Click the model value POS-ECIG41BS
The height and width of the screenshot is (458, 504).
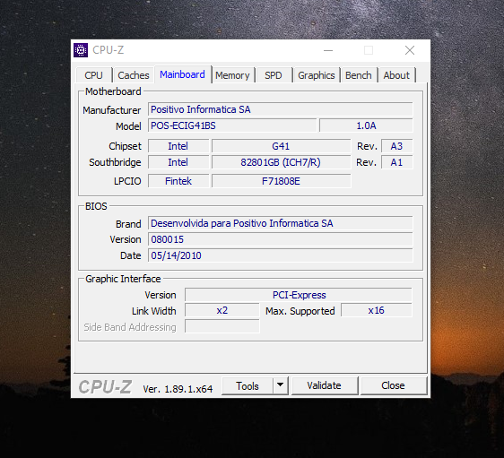click(x=232, y=125)
